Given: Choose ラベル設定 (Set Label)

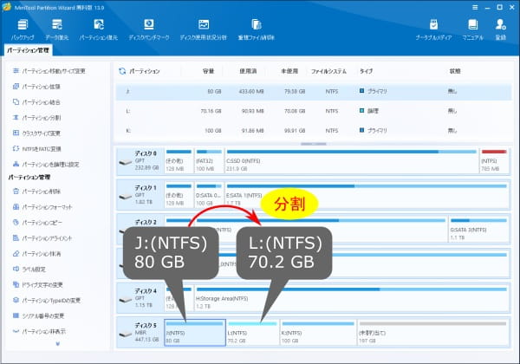Looking at the screenshot, I should [x=29, y=270].
